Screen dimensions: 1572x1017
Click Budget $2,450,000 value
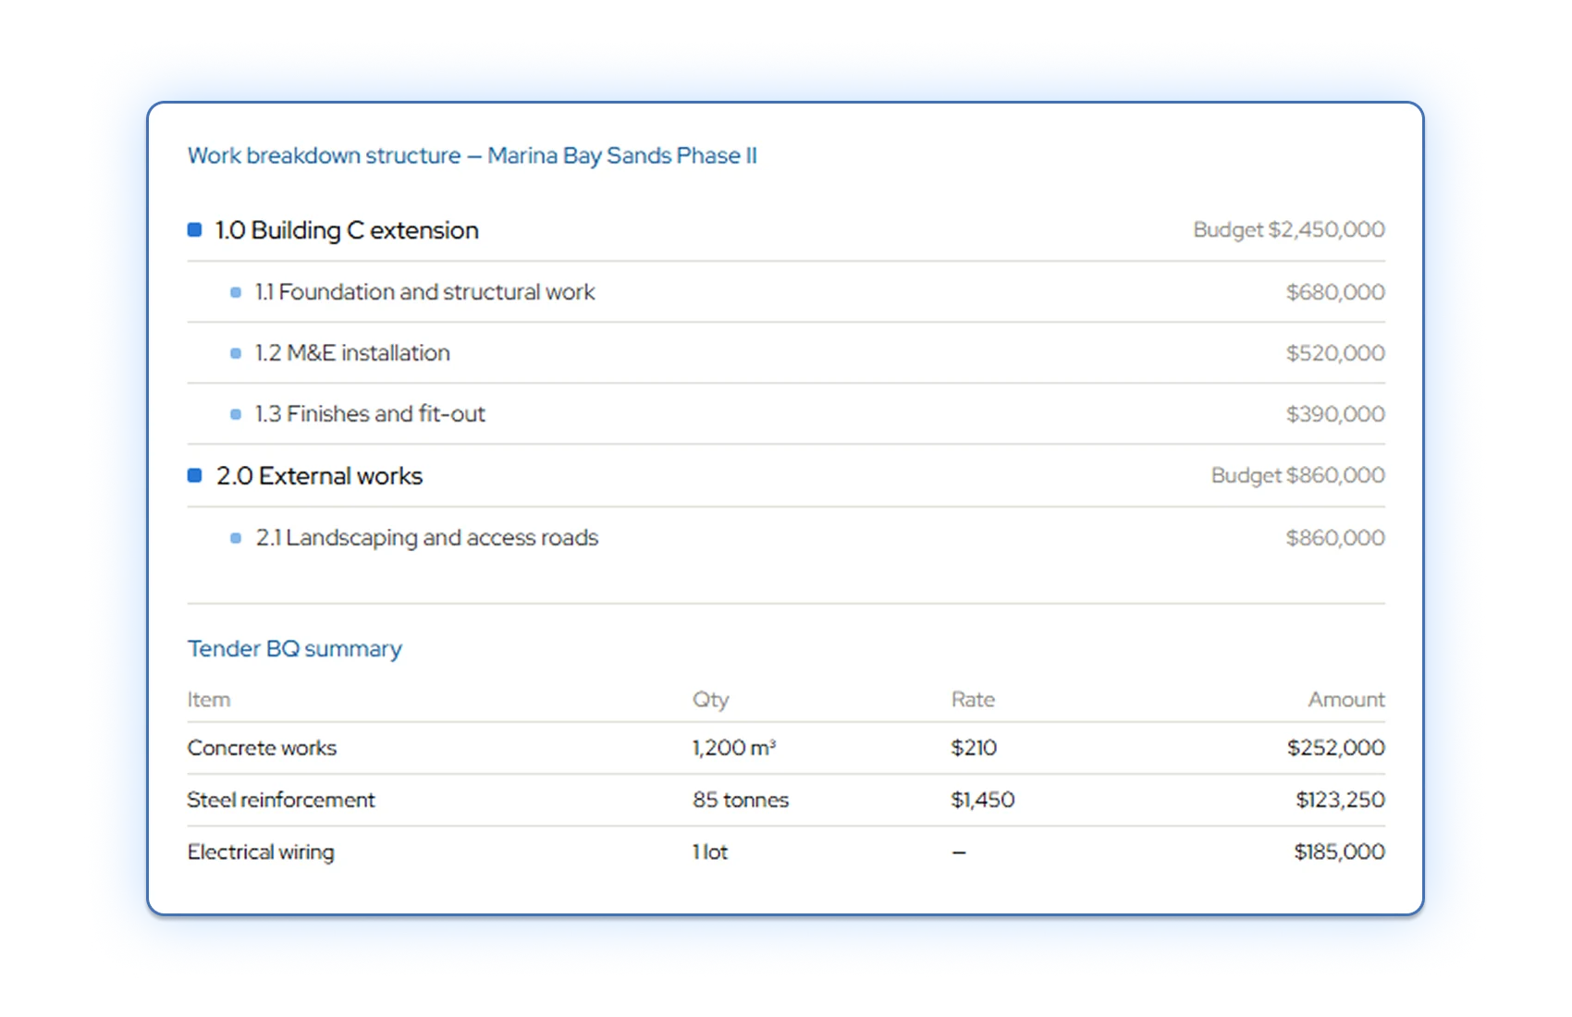[x=1288, y=229]
